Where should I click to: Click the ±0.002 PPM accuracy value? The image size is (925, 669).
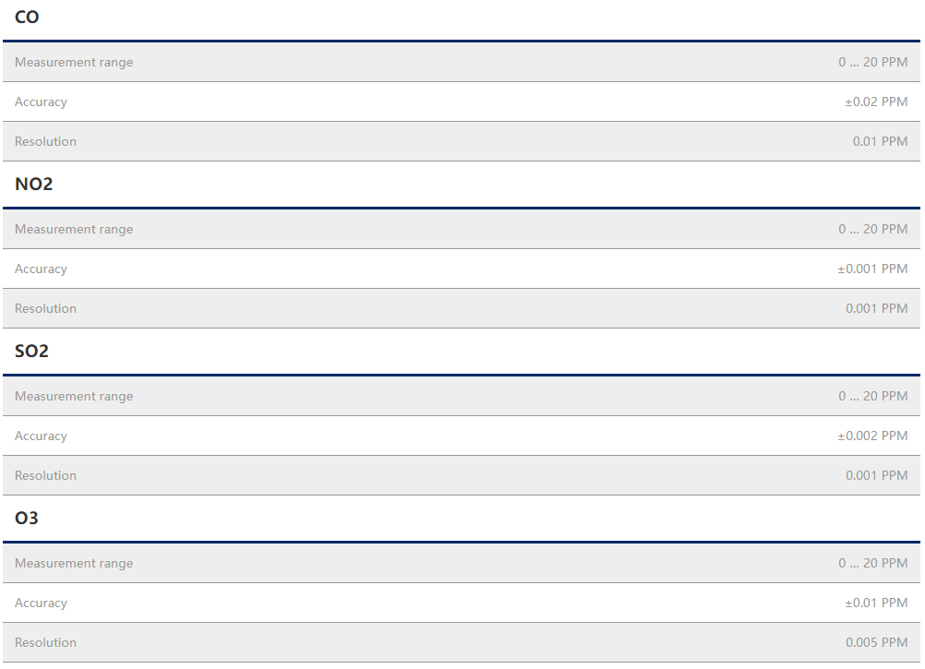point(872,436)
